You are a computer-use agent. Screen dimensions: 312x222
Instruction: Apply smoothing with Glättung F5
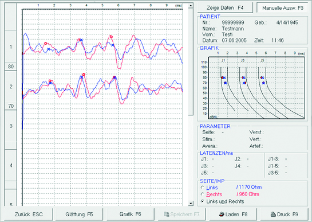click(79, 215)
